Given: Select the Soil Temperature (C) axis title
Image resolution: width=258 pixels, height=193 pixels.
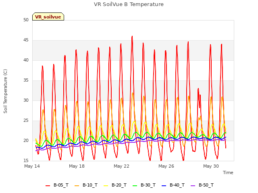Looking at the screenshot, I should tap(5, 91).
